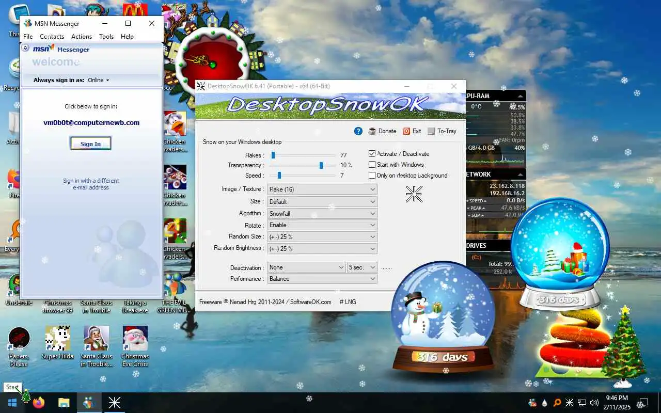Screen dimensions: 661x413
Task: Click the small tree icon near Start tooltip
Action: [25, 395]
